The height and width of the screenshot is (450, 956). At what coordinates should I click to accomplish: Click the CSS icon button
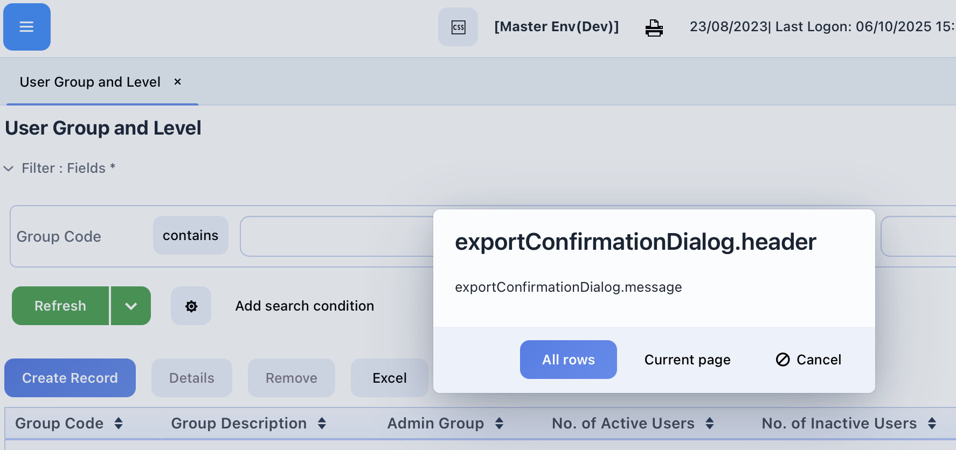pos(458,27)
